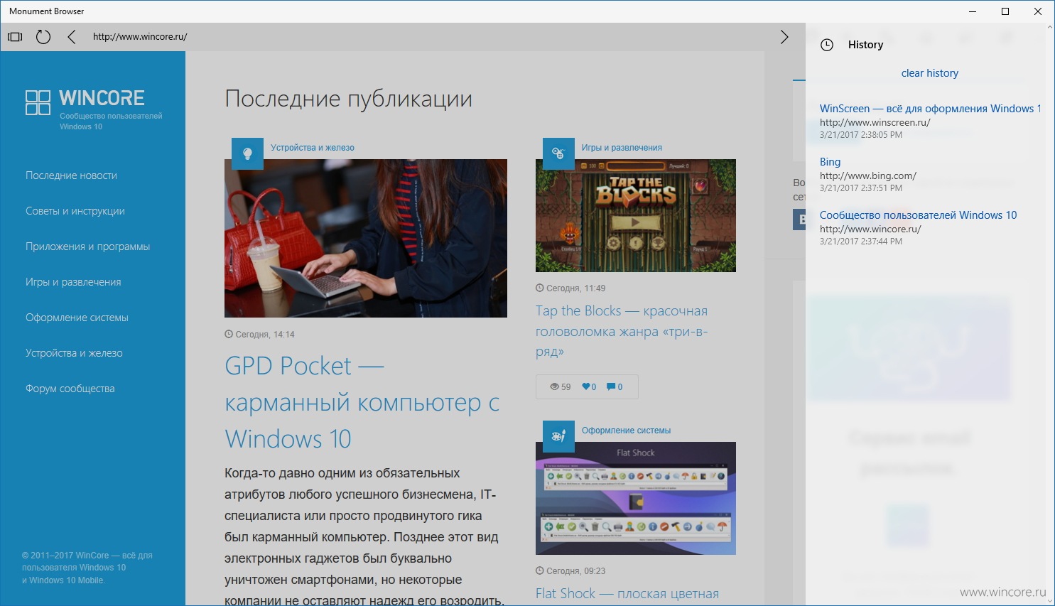Image resolution: width=1055 pixels, height=606 pixels.
Task: Open Последние новости in sidebar
Action: [x=71, y=175]
